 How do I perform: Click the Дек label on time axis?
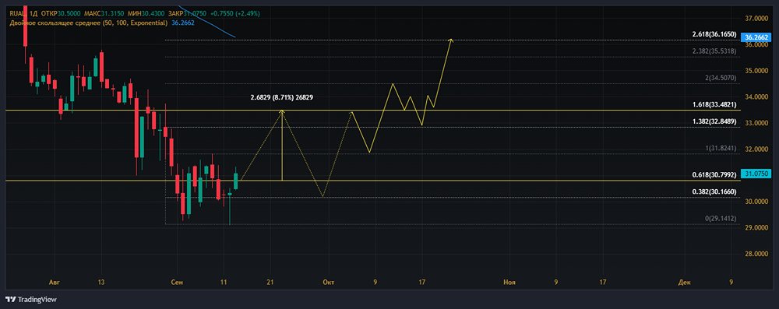tap(684, 283)
